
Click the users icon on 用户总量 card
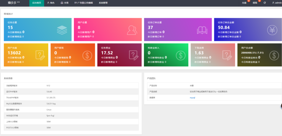132,30
